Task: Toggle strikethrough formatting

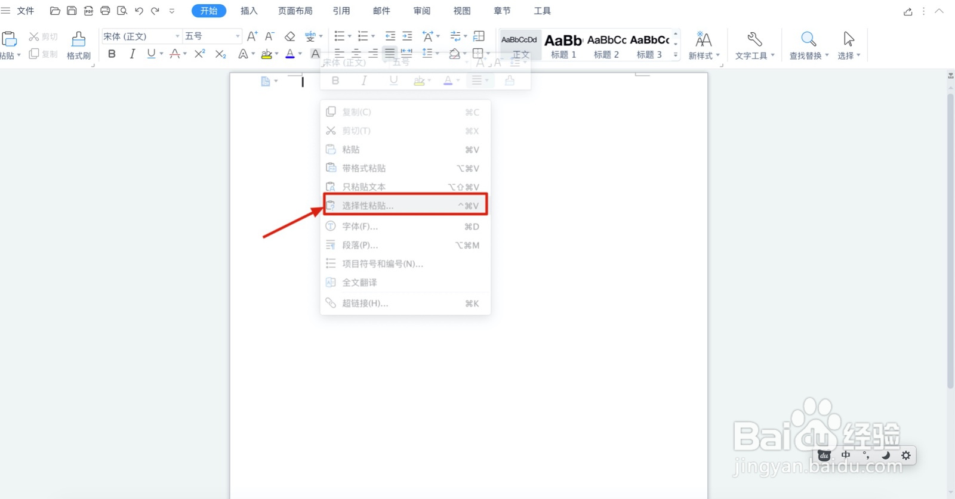Action: 175,54
